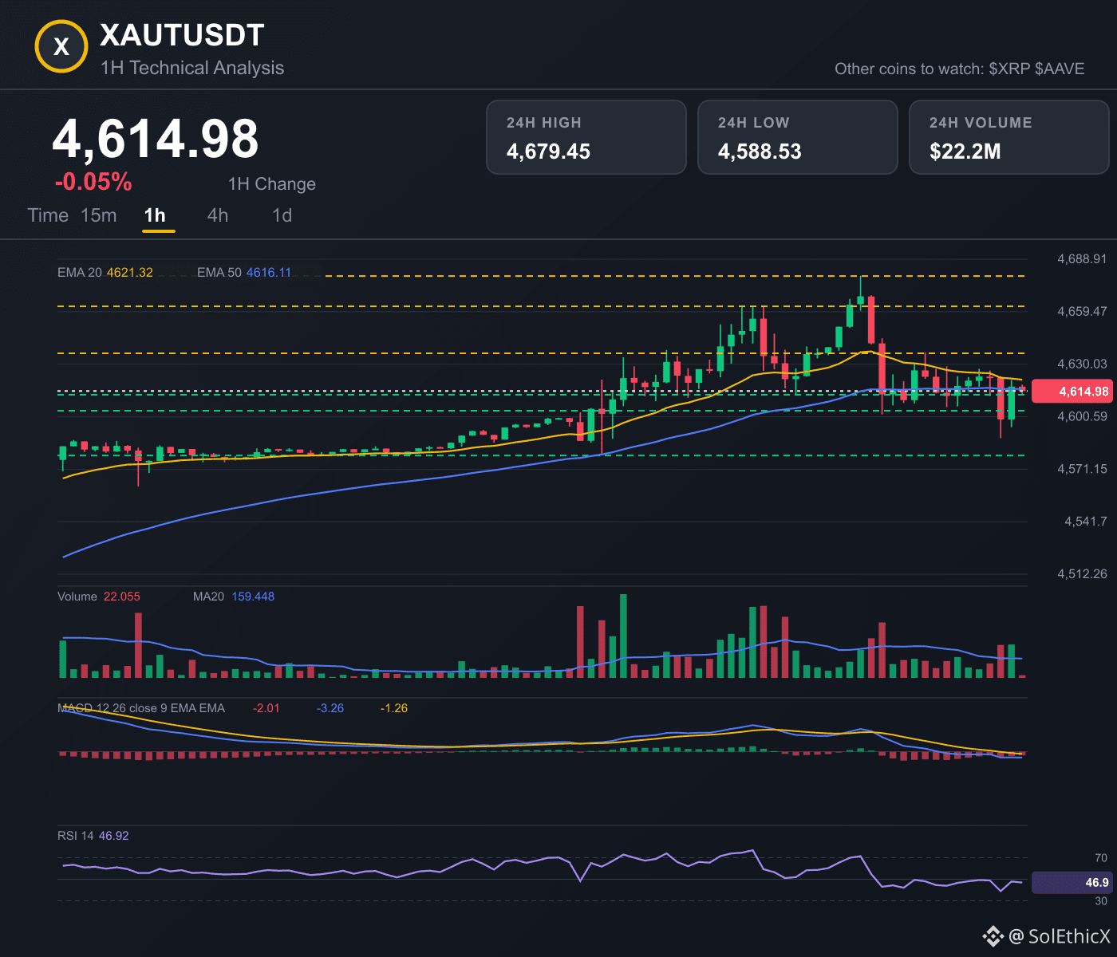Click the 24H HIGH stat card

(586, 137)
